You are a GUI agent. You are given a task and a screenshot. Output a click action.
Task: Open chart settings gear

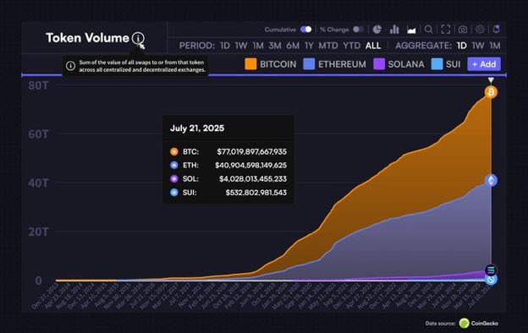480,30
